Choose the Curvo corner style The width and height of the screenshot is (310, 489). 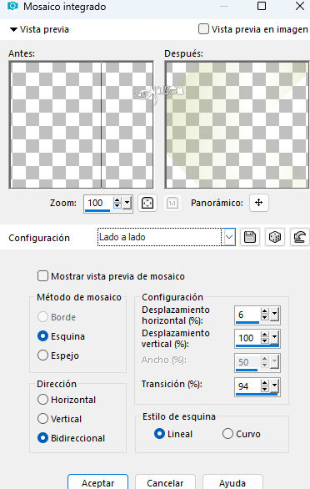point(227,433)
